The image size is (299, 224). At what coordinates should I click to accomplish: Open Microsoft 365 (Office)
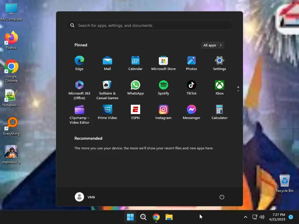point(79,90)
